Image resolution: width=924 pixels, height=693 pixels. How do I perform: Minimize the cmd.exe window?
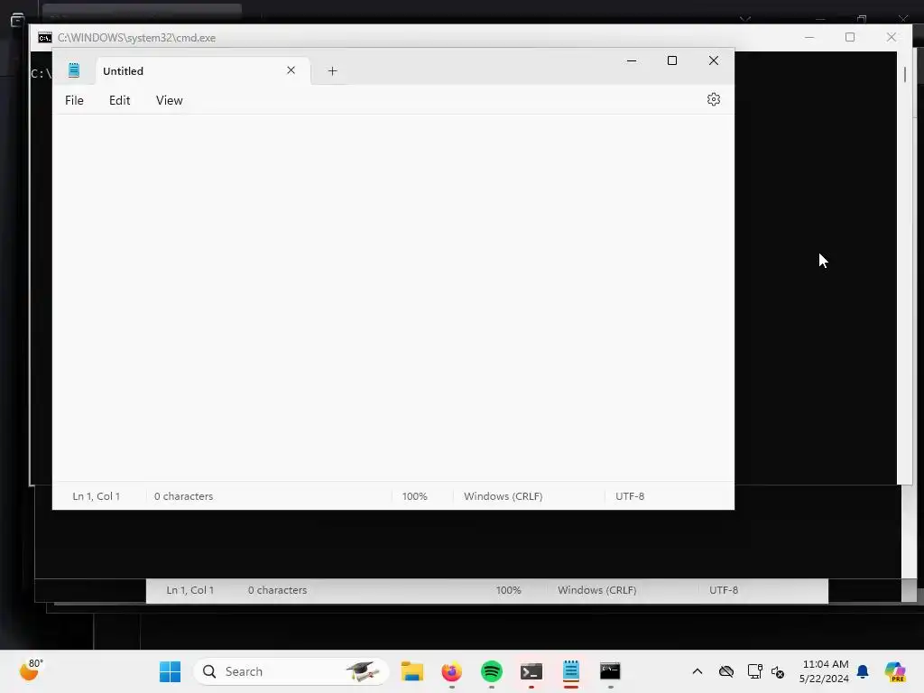pos(809,37)
